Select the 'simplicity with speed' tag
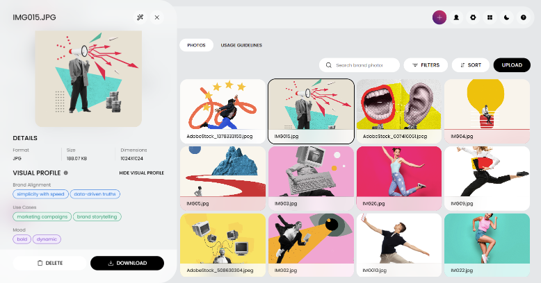541x283 pixels. coord(41,194)
